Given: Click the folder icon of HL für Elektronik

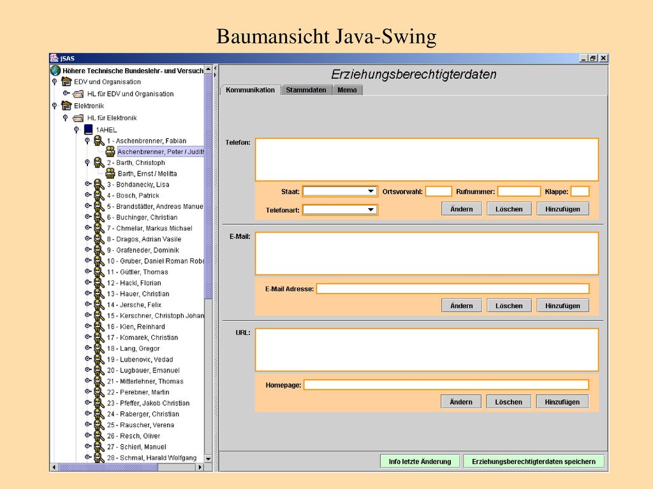Looking at the screenshot, I should (78, 118).
